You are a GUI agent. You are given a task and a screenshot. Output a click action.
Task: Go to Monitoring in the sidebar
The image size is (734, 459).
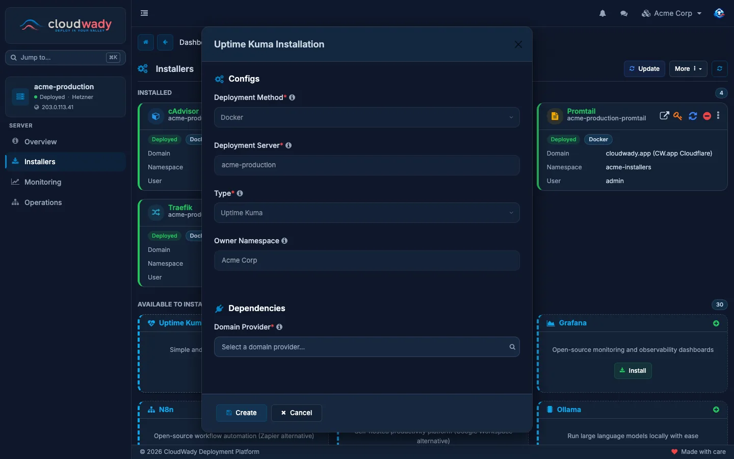65,182
